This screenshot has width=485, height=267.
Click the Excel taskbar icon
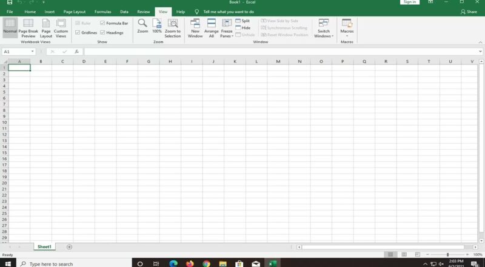(x=272, y=263)
